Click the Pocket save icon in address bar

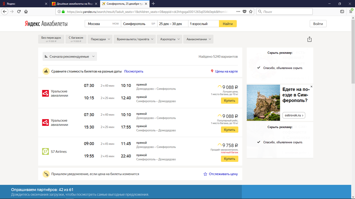tap(245, 11)
